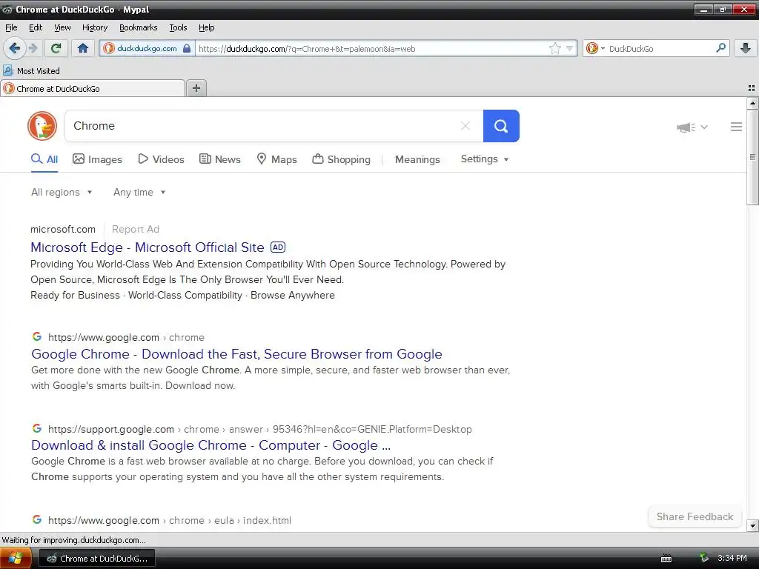
Task: Click the google.com chrome eula URL
Action: point(170,521)
